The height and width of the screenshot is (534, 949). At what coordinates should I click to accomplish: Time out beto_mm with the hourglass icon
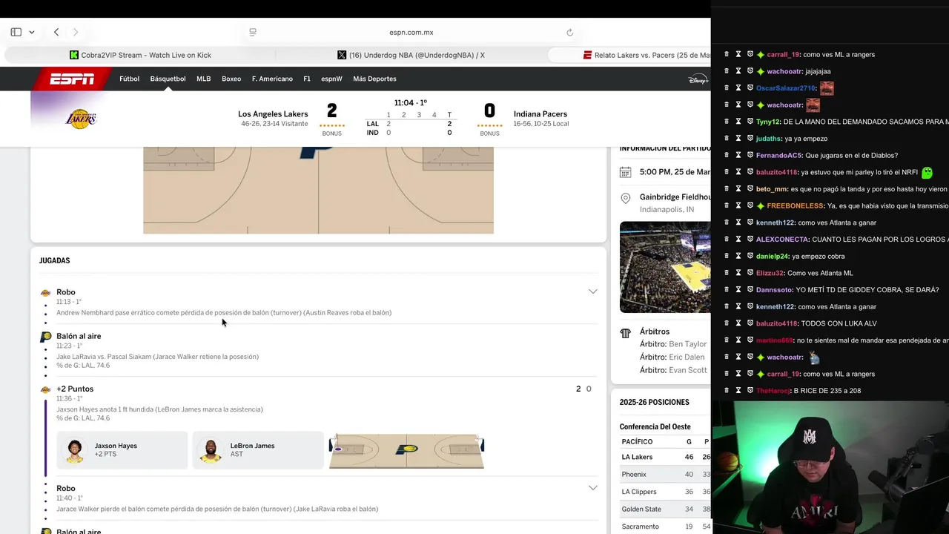738,189
